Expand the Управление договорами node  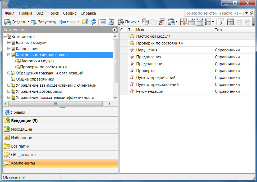(x=9, y=91)
